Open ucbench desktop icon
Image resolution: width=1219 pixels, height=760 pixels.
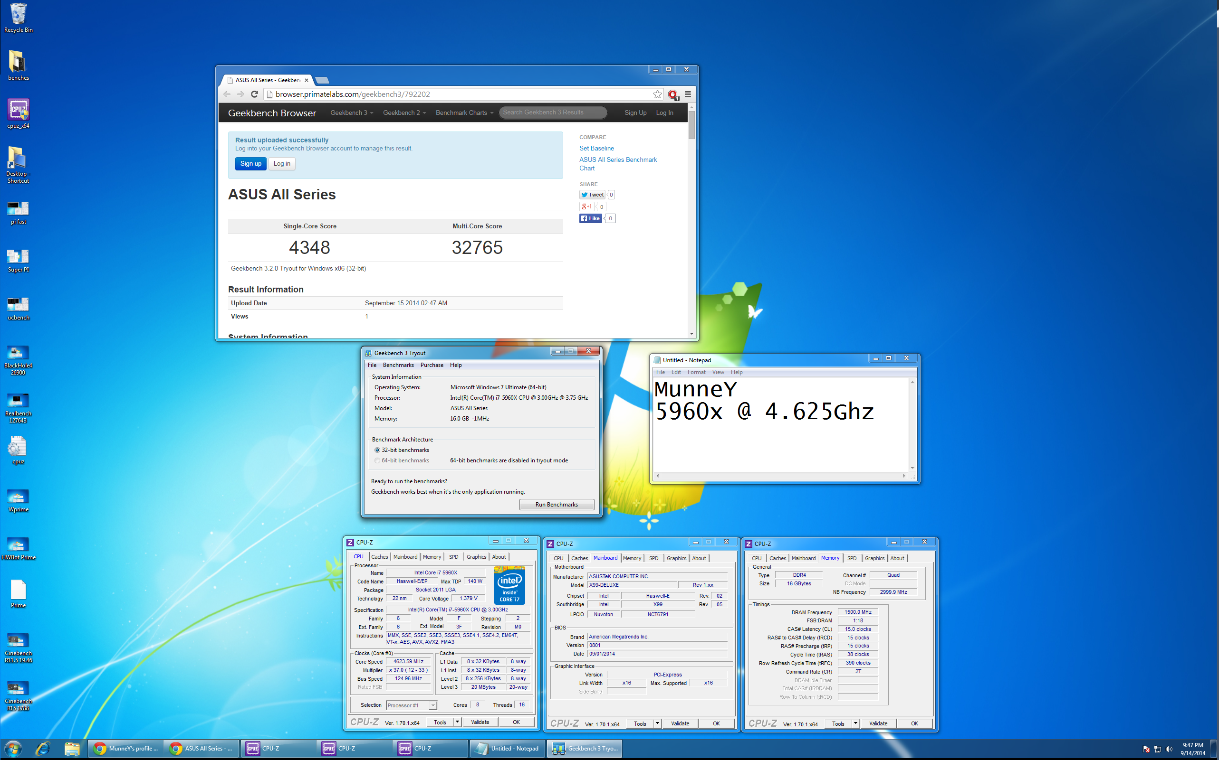pyautogui.click(x=18, y=308)
